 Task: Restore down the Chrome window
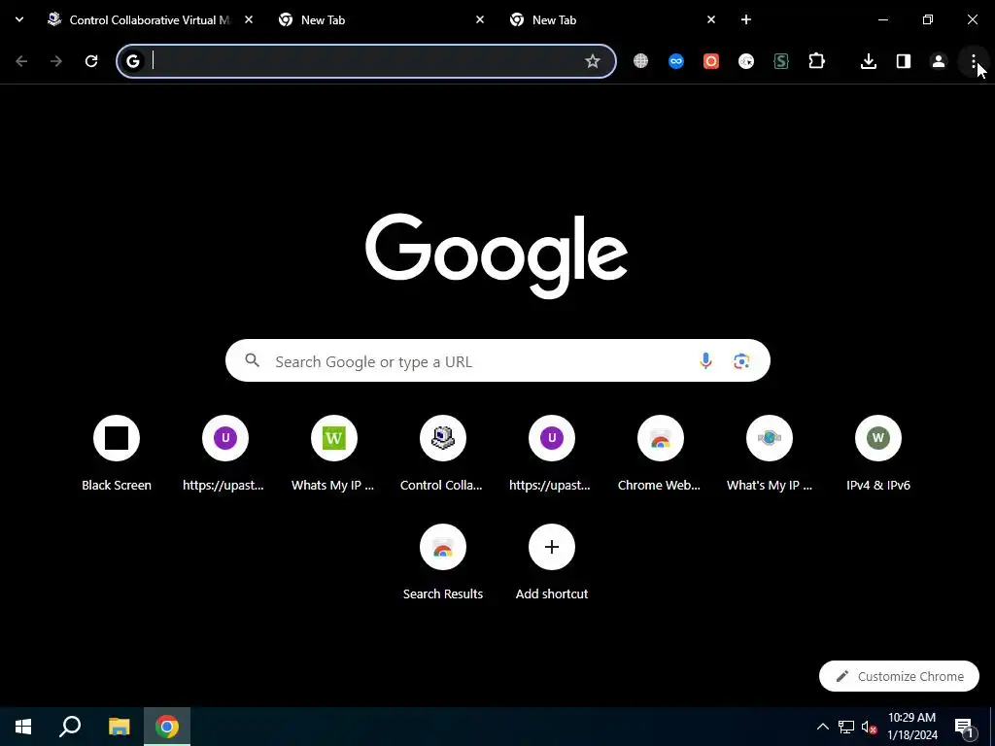(x=928, y=19)
